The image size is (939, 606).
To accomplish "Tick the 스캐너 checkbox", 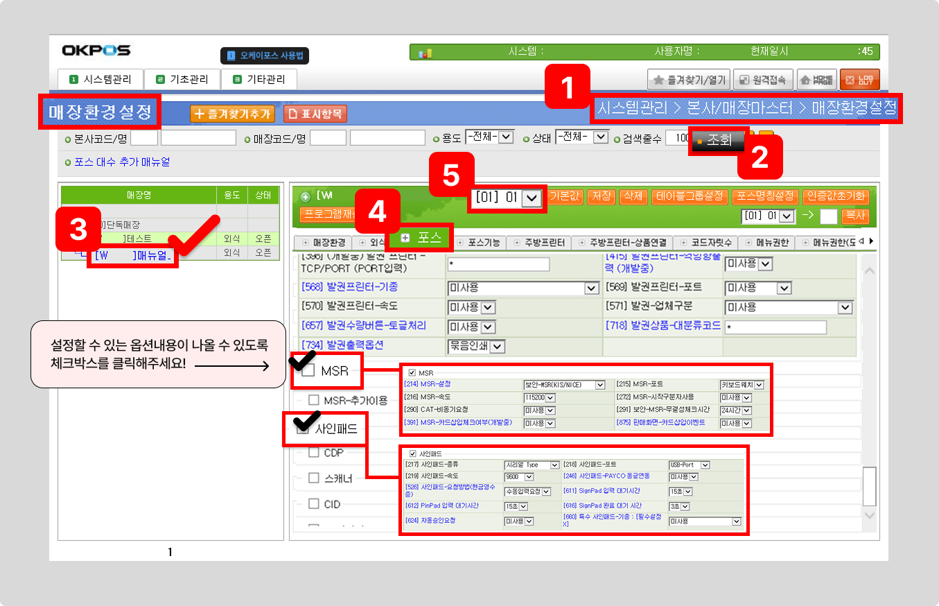I will (x=314, y=478).
